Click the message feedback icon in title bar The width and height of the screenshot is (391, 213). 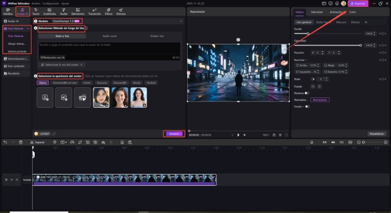(330, 3)
